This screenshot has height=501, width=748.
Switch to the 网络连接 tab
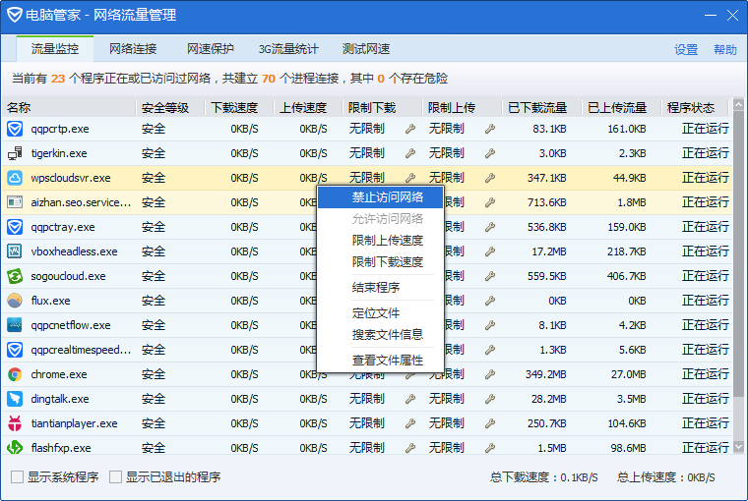coord(133,49)
